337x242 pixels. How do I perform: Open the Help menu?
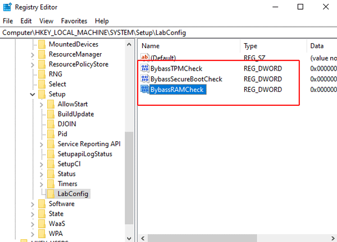102,21
